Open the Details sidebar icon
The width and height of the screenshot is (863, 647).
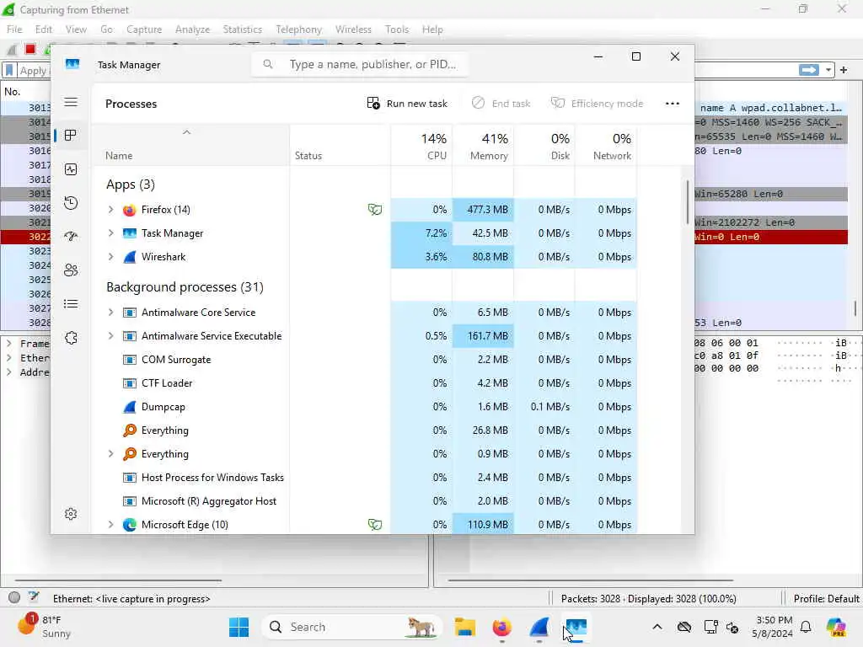coord(71,303)
